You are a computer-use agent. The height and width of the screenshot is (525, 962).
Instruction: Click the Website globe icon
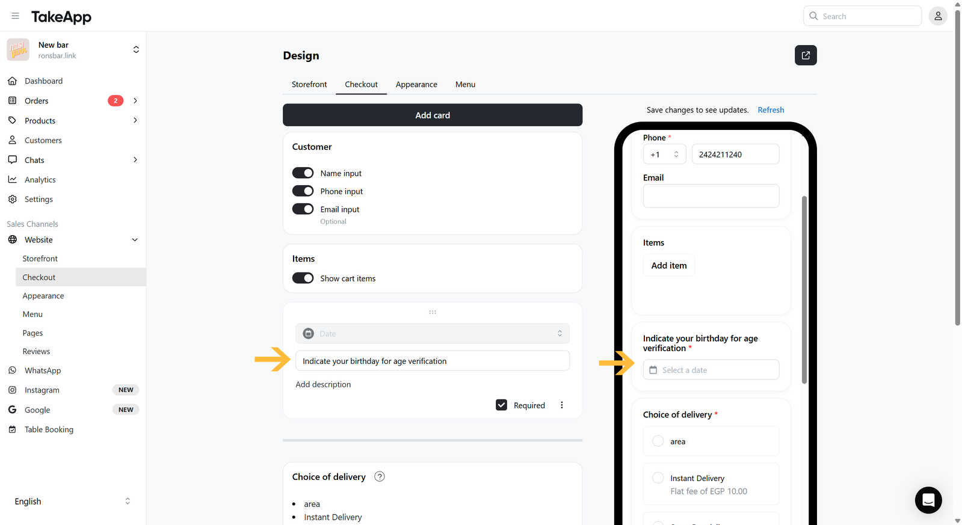[13, 239]
